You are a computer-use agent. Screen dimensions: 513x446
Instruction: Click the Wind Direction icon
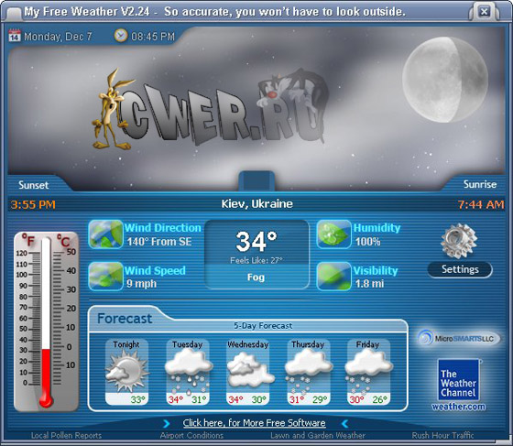click(x=105, y=234)
